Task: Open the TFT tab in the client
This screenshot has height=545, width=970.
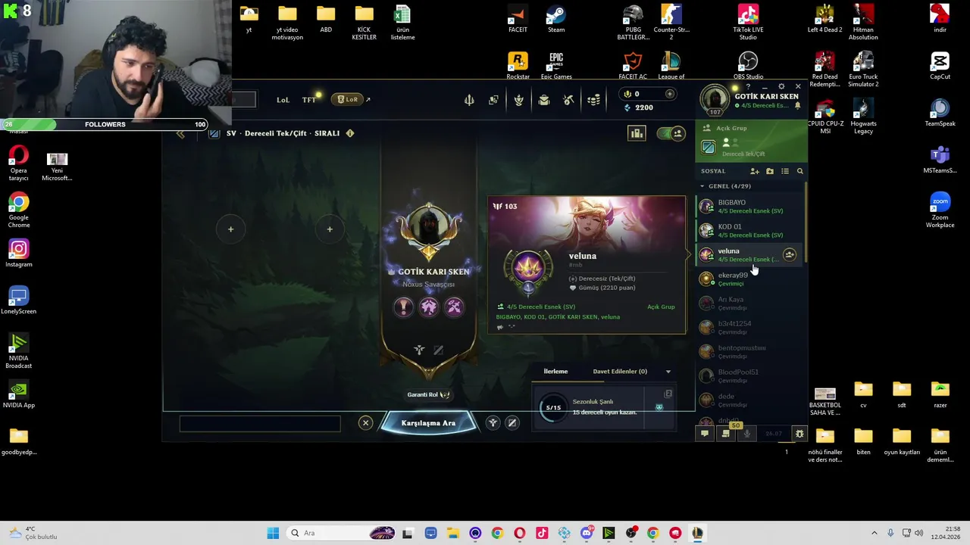Action: pyautogui.click(x=309, y=100)
